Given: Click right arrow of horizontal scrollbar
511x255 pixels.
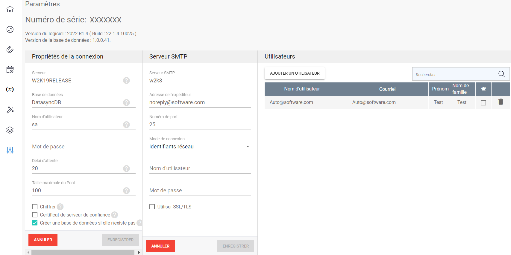Looking at the screenshot, I should click(x=139, y=253).
